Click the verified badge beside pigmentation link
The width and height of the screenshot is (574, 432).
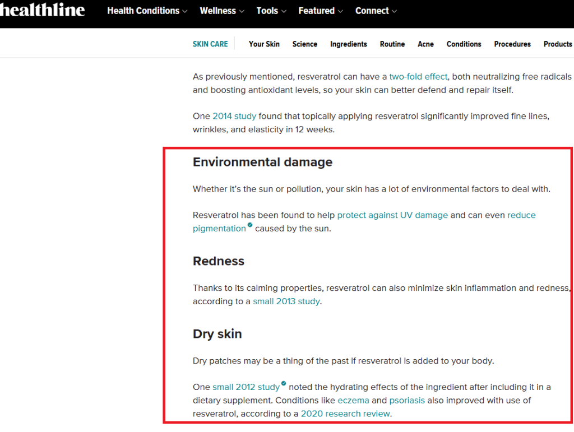coord(250,225)
